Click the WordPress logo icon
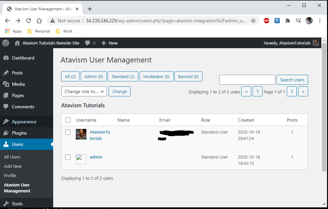 pyautogui.click(x=6, y=43)
